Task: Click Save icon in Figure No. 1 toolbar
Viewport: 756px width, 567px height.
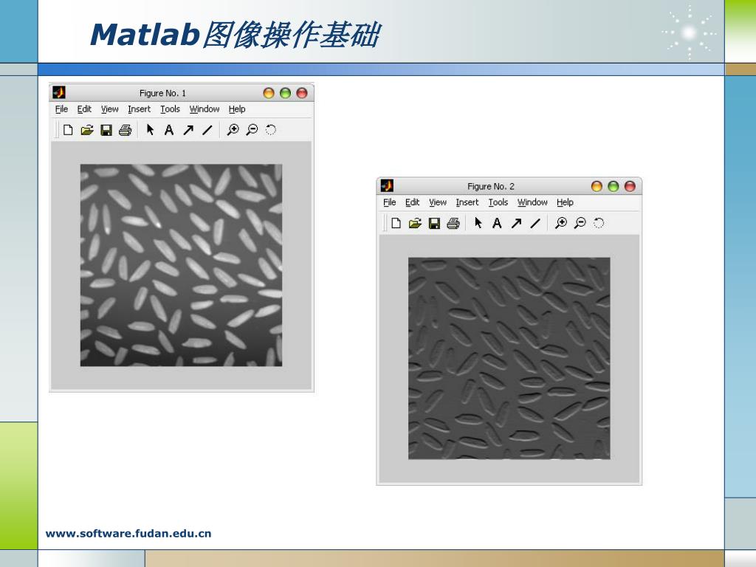Action: coord(106,130)
